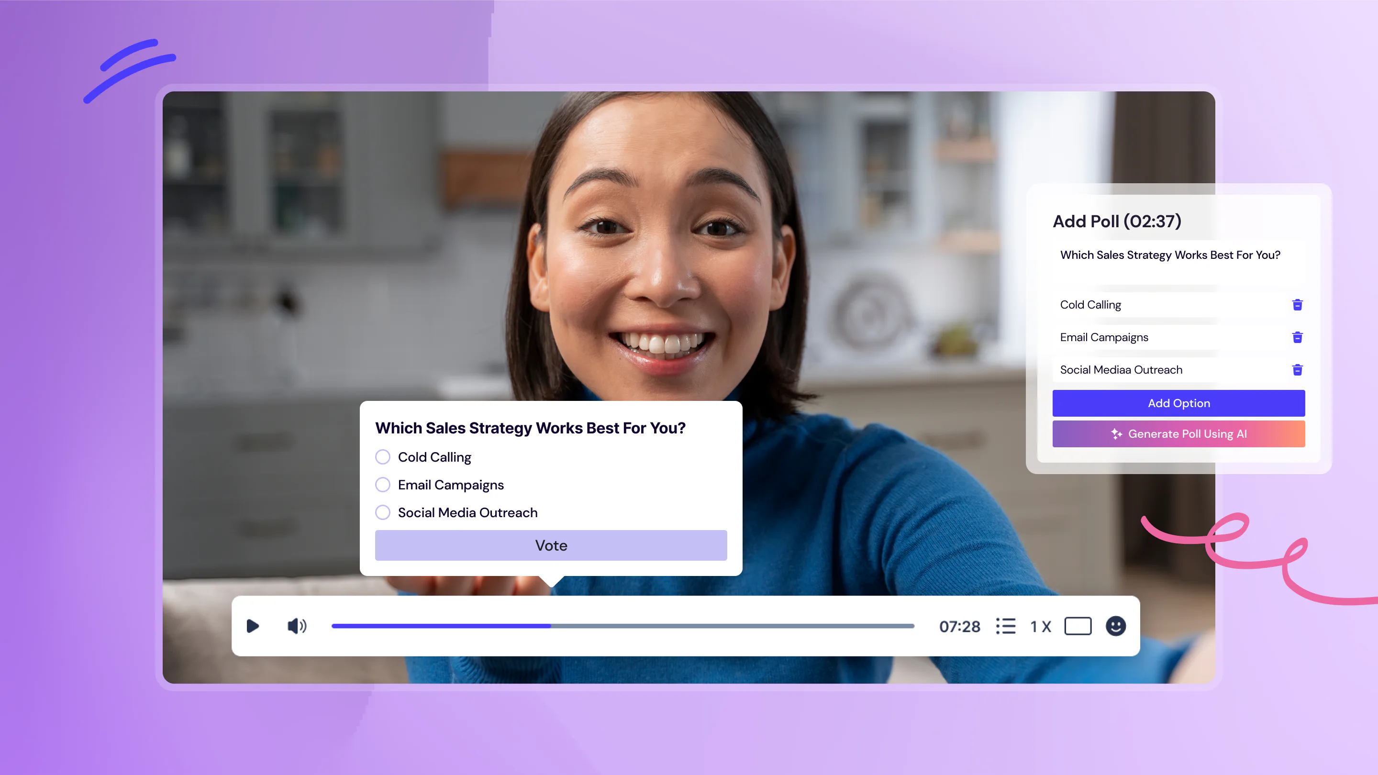Select the Cold Calling radio option
1378x775 pixels.
click(382, 457)
